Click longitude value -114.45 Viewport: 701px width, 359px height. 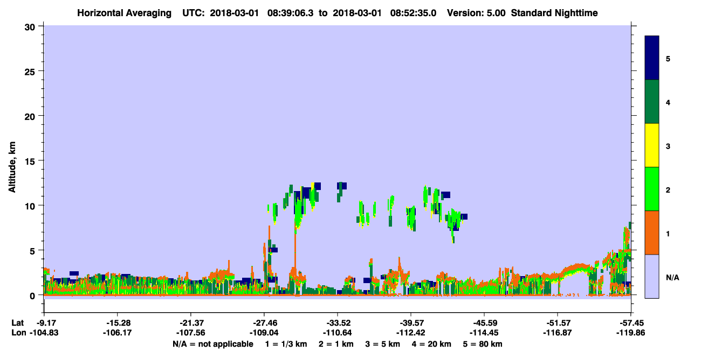coord(484,333)
